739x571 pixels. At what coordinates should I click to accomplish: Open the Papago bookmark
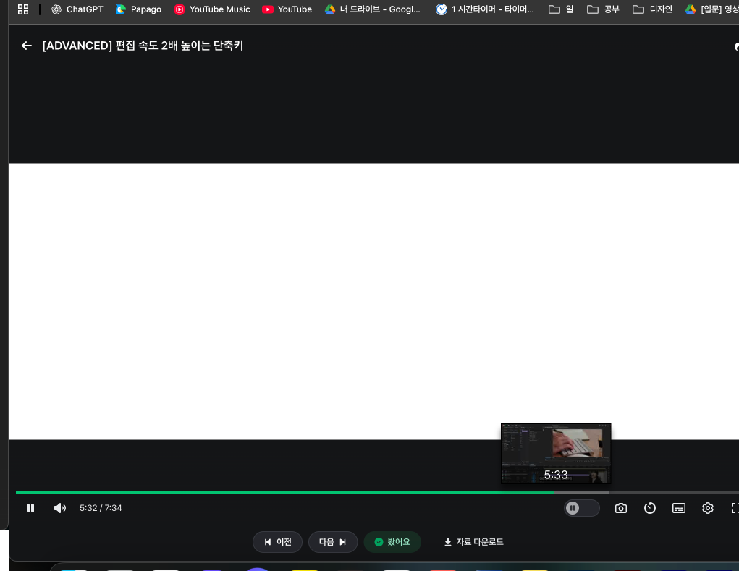[x=138, y=9]
